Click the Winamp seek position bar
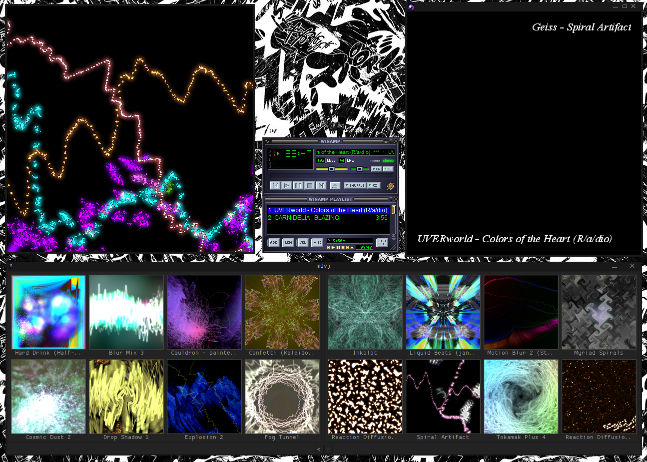This screenshot has width=647, height=462. 332,176
